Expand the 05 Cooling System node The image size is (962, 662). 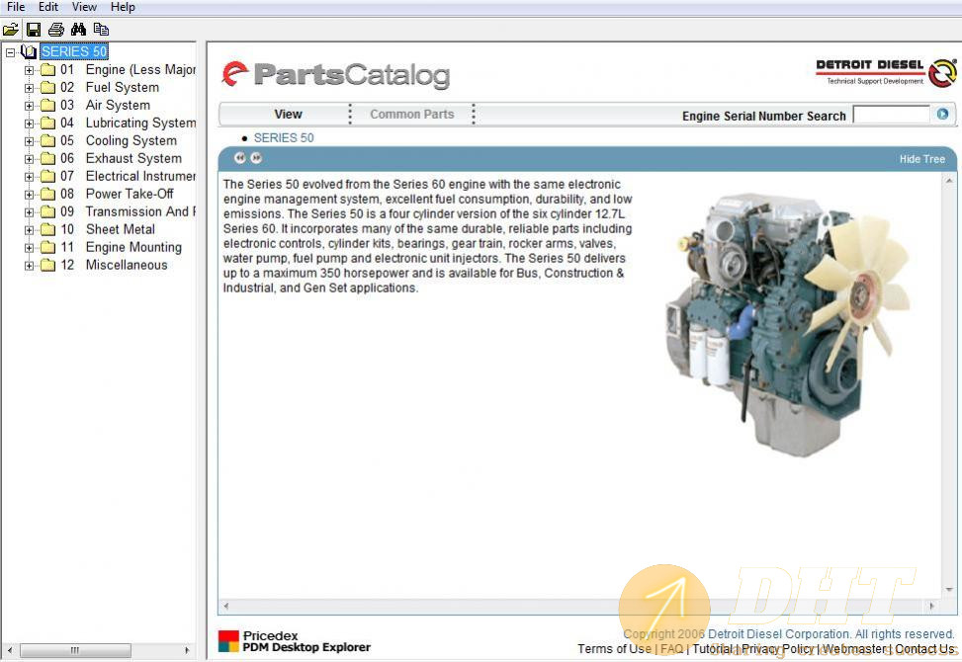[29, 141]
